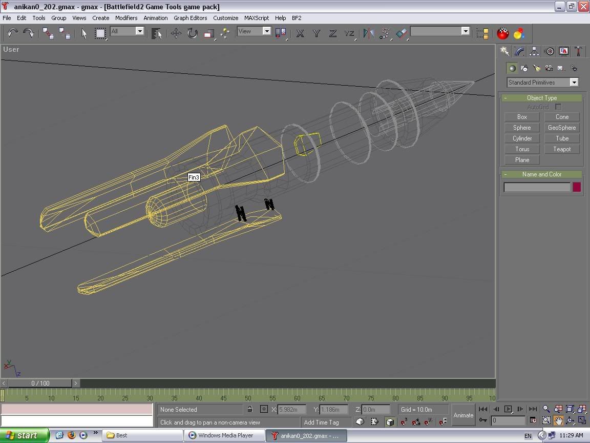Switch to the Utilities hammer panel
Screen dimensions: 590x443
[578, 51]
